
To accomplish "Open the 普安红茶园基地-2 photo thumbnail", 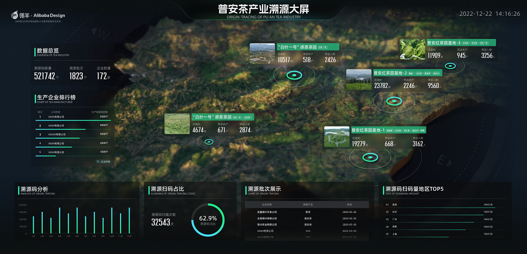I will pyautogui.click(x=358, y=79).
